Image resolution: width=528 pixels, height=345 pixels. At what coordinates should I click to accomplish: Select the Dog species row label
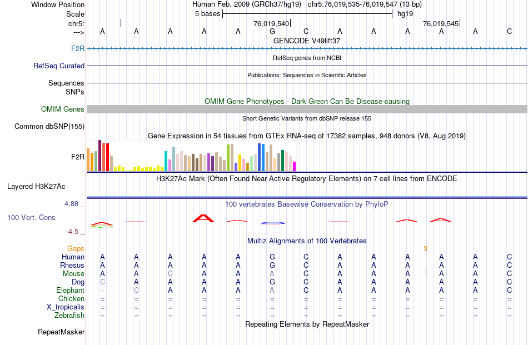(78, 282)
